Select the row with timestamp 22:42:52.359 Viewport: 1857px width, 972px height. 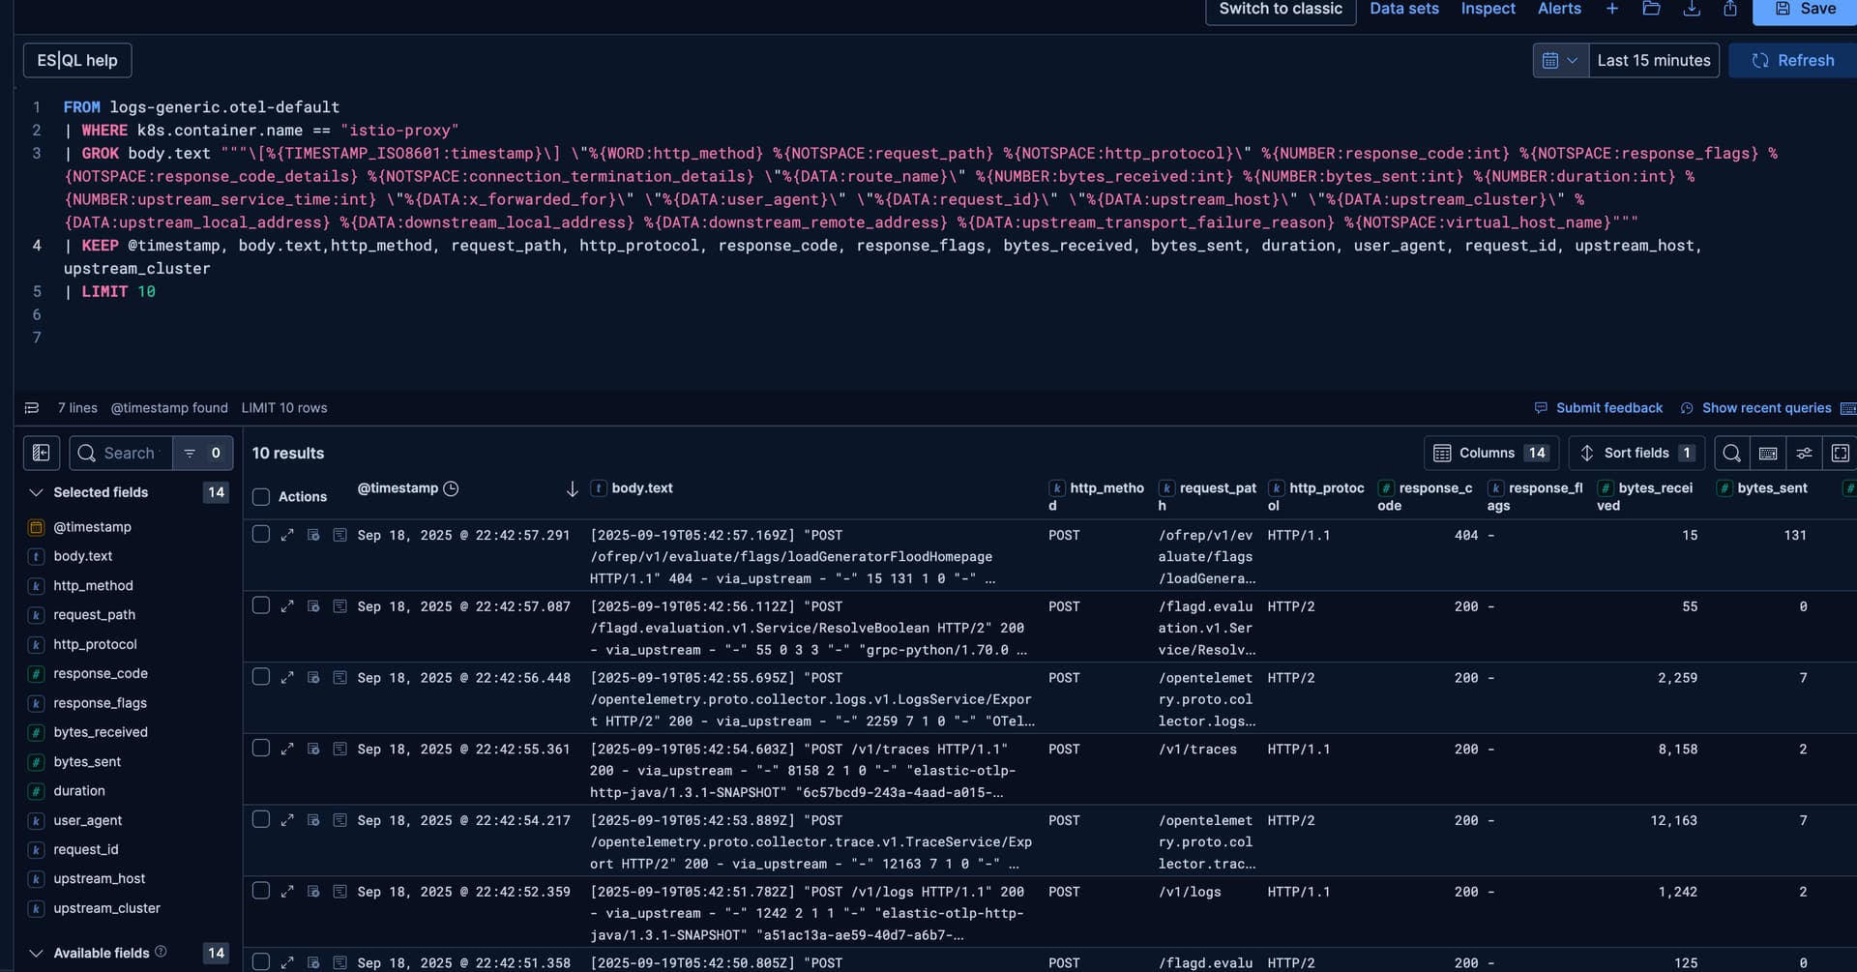(261, 891)
